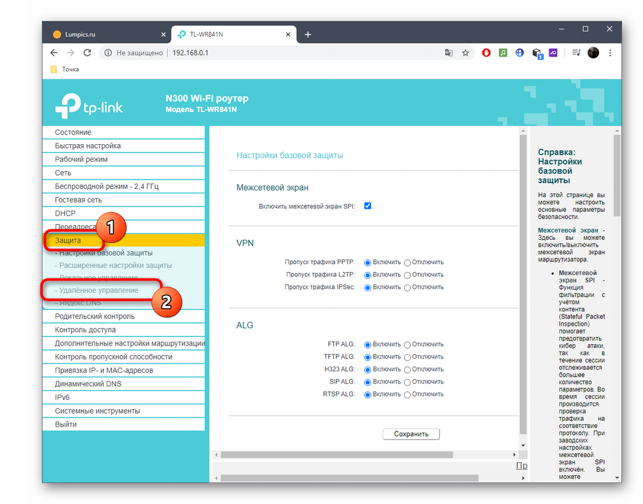Screen dimensions: 643x504
Task: Click the horizontal scrollbar of the settings pane
Action: tap(337, 454)
